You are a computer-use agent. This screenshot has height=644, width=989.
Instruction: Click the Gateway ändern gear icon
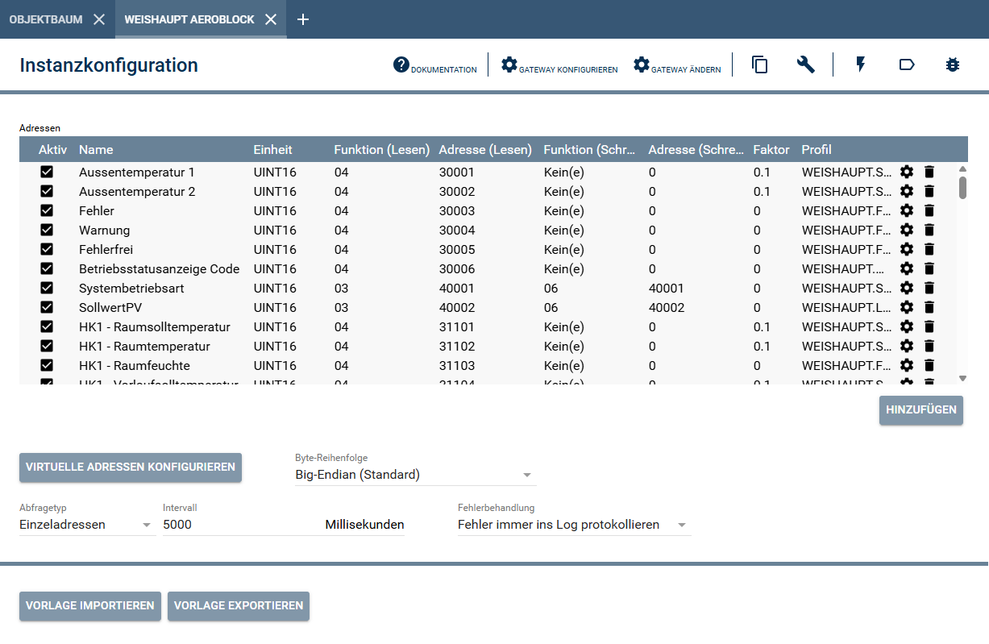(x=642, y=65)
